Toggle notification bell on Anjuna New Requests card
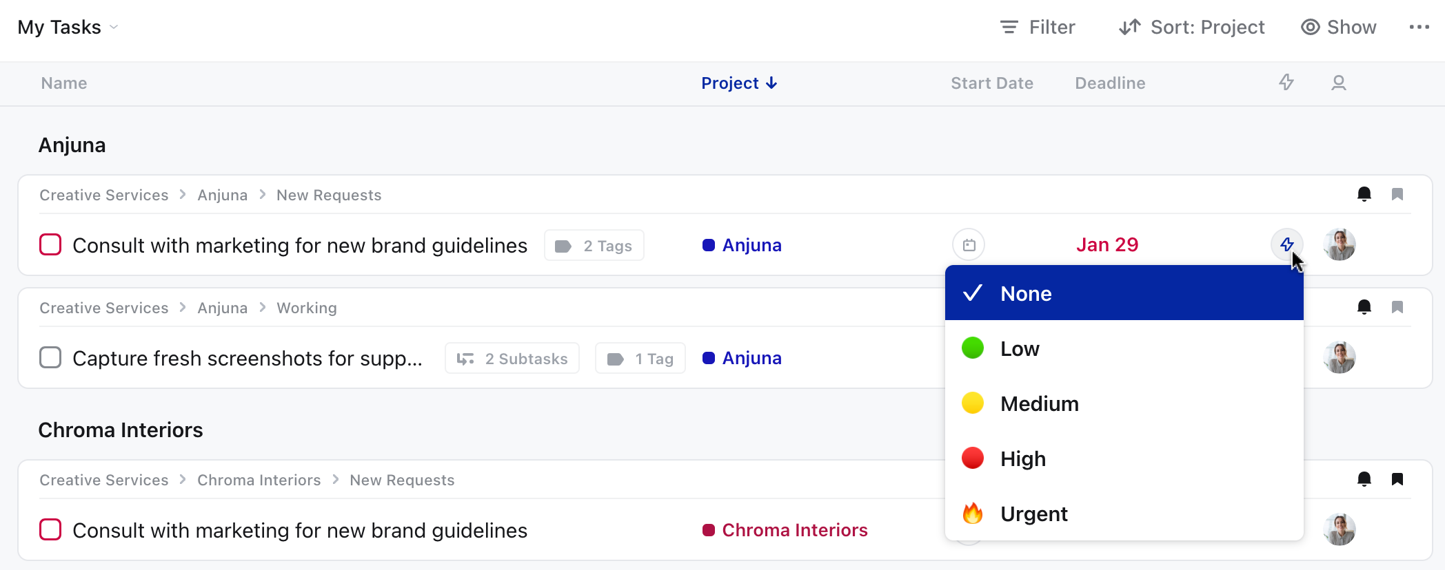This screenshot has width=1445, height=570. [x=1364, y=194]
